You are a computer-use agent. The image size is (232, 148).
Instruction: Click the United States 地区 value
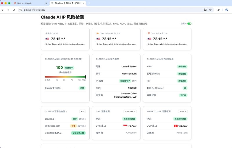129,66
